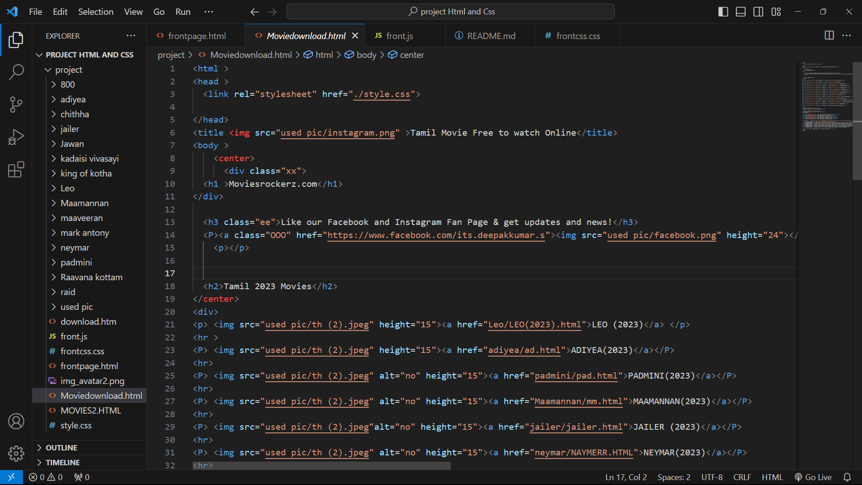Open the Source Control view

(16, 105)
